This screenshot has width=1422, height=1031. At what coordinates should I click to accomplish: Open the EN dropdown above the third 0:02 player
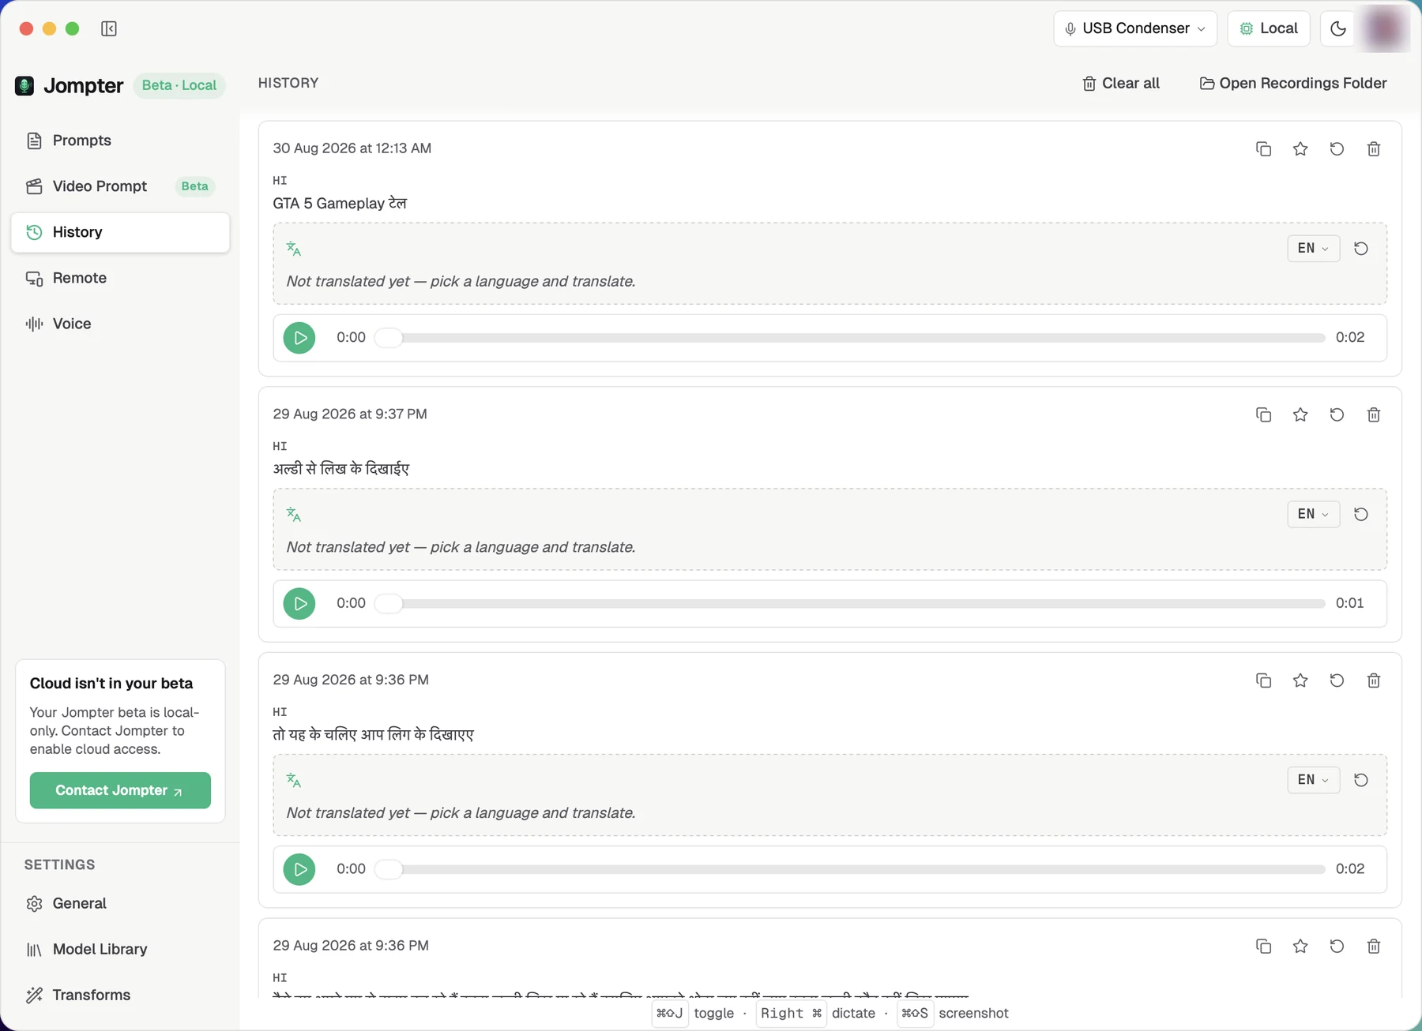[1313, 780]
